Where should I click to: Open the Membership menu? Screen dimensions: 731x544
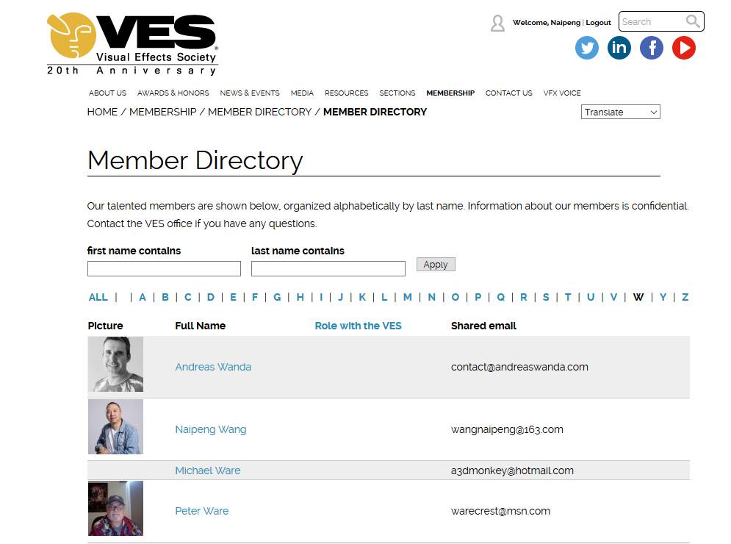450,93
